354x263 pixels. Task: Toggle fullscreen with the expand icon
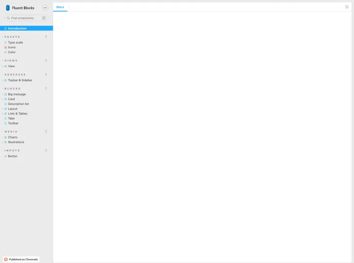click(x=347, y=7)
